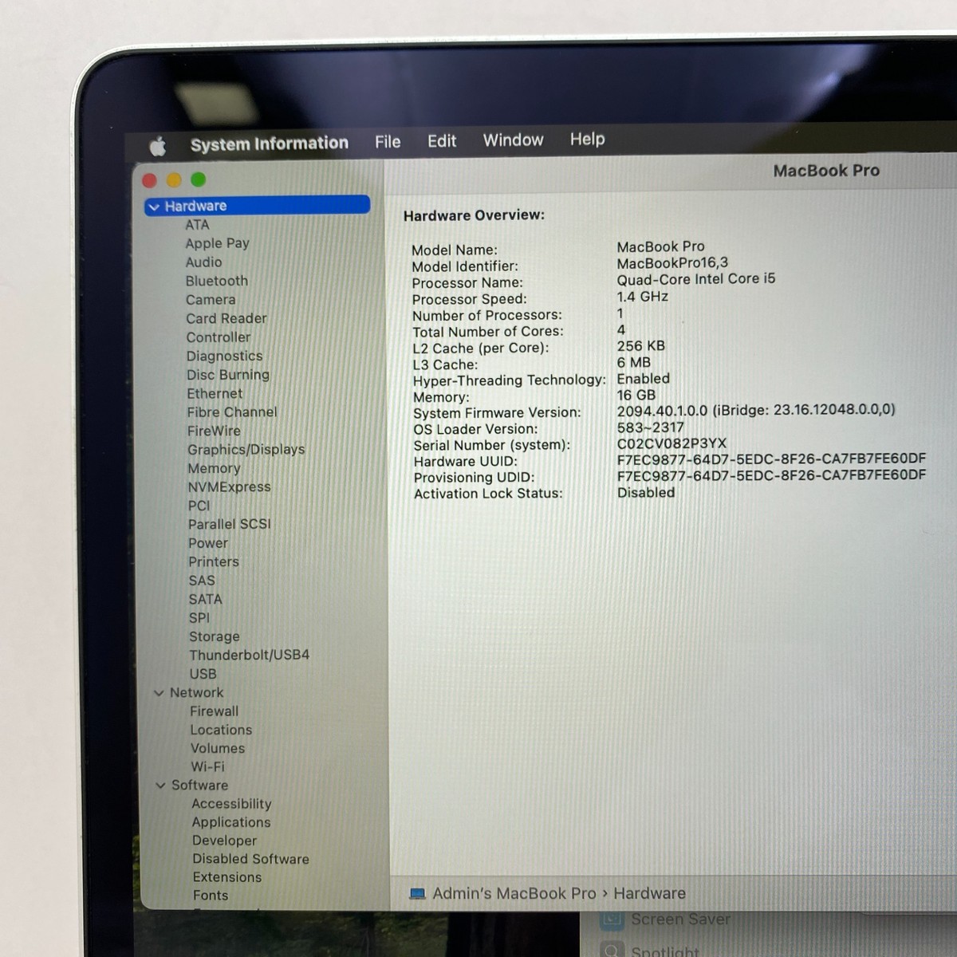The width and height of the screenshot is (957, 957).
Task: Select Disc Burning in the sidebar
Action: 228,375
